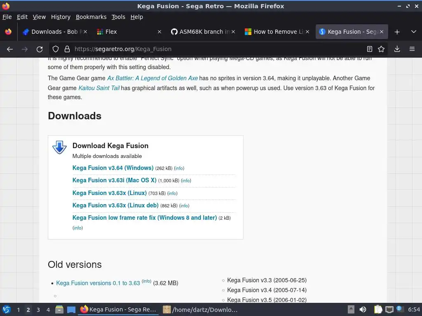Bookmark this page with the star
422x316 pixels.
(381, 49)
